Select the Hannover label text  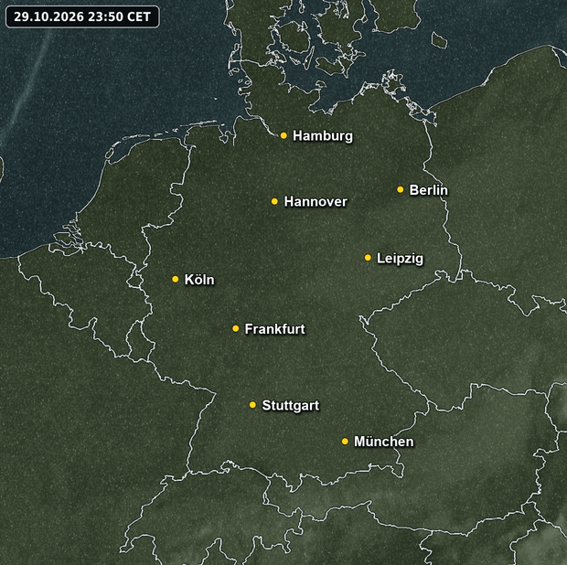click(x=316, y=202)
